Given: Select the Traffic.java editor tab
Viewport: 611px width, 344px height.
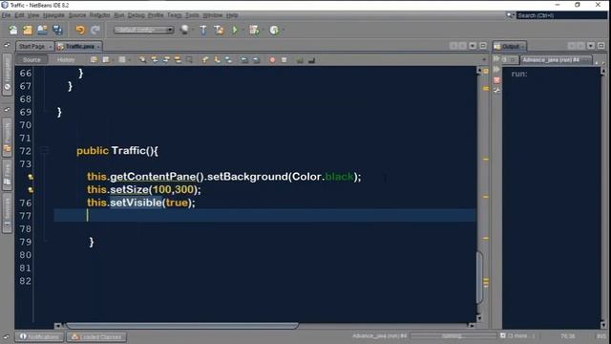Looking at the screenshot, I should [80, 47].
